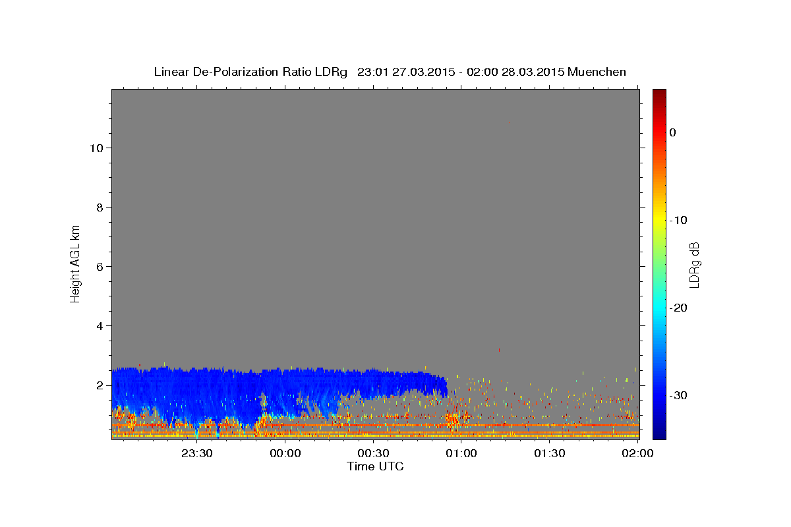Click the 'Height AGL km' axis title
Viewport: 791px width, 527px height.
tap(76, 263)
